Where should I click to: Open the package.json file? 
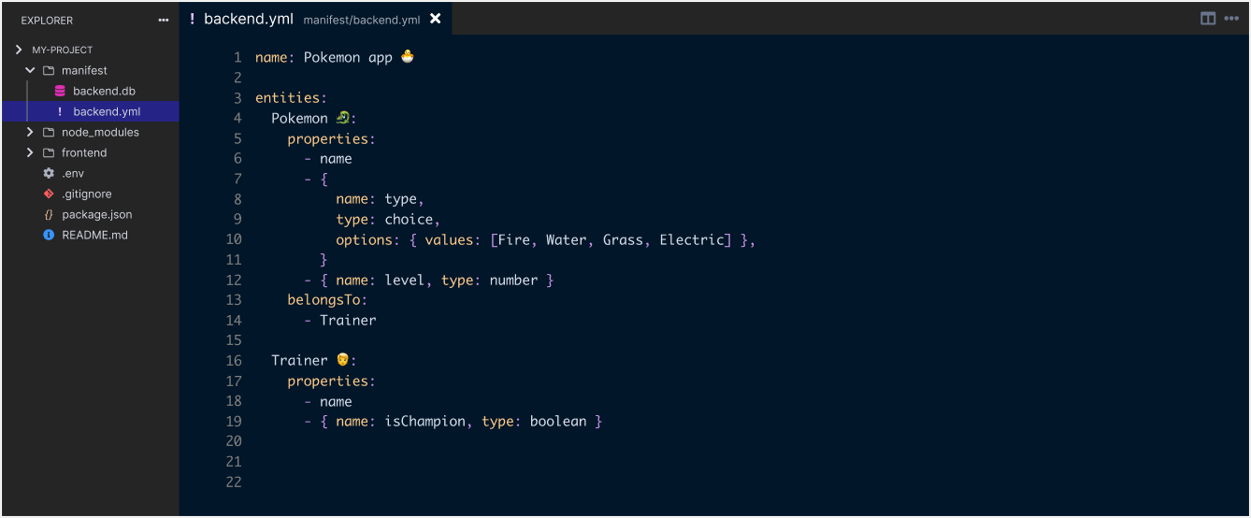(x=96, y=214)
